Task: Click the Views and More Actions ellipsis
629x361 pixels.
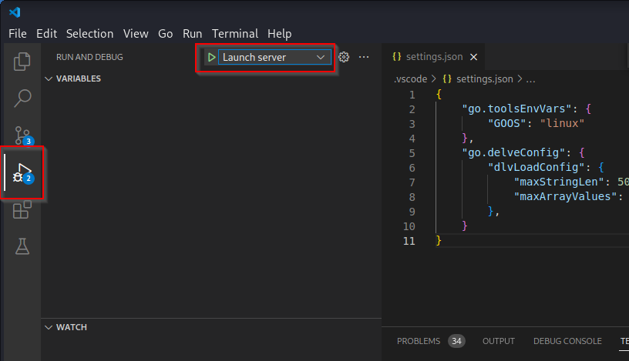Action: (x=365, y=57)
